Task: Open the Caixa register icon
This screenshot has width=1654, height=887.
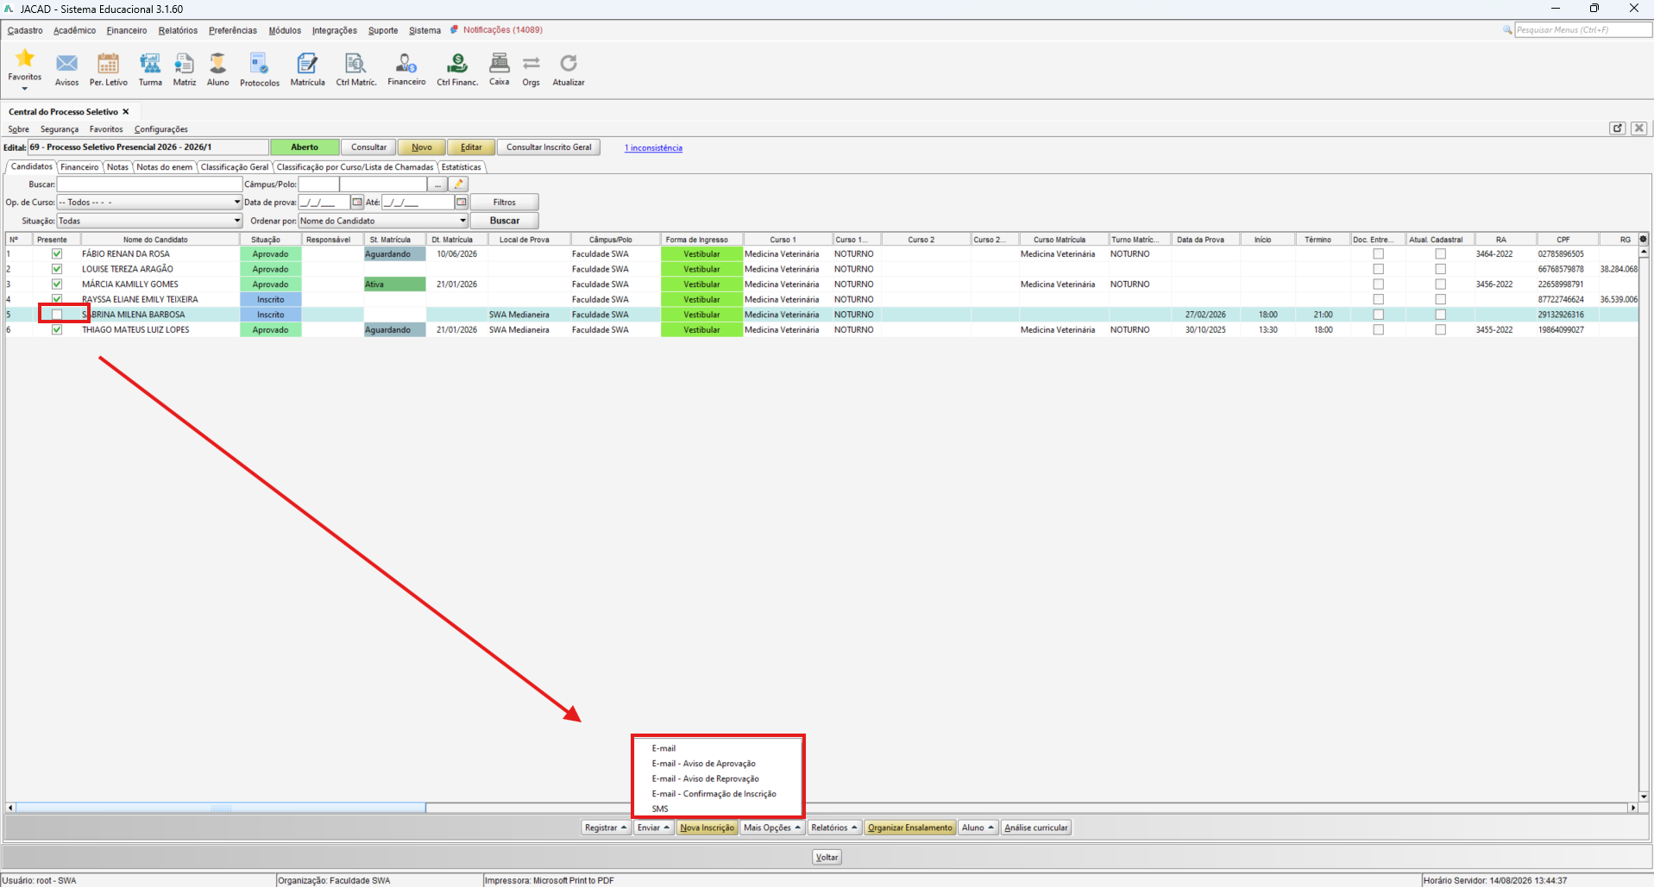Action: click(x=499, y=62)
